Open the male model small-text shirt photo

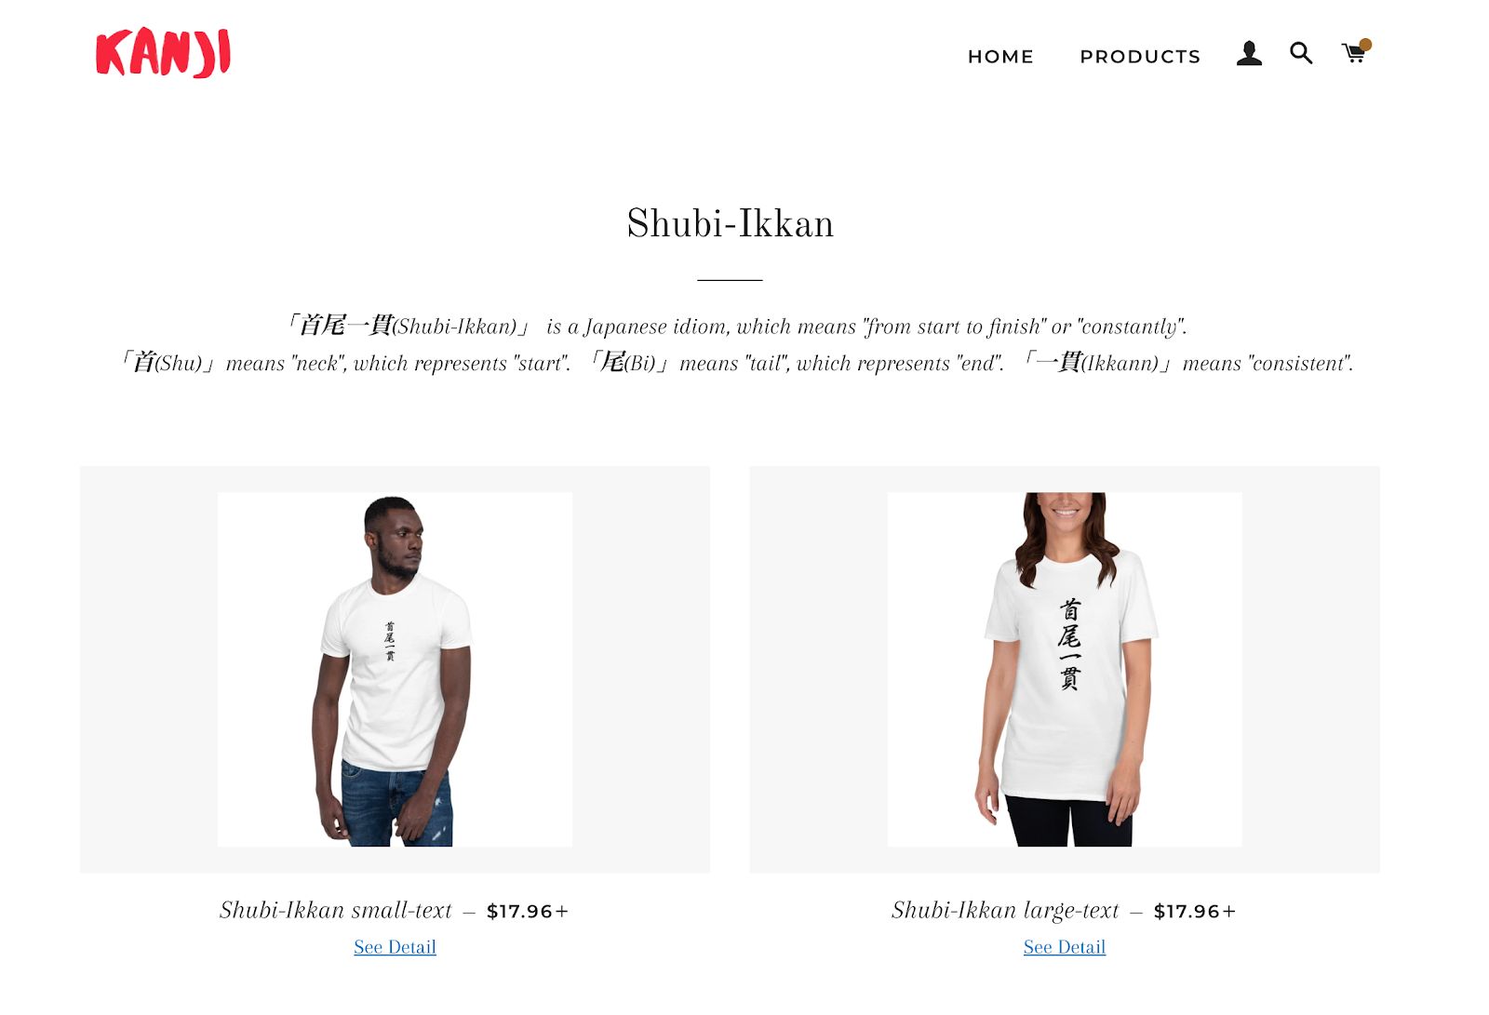coord(395,669)
